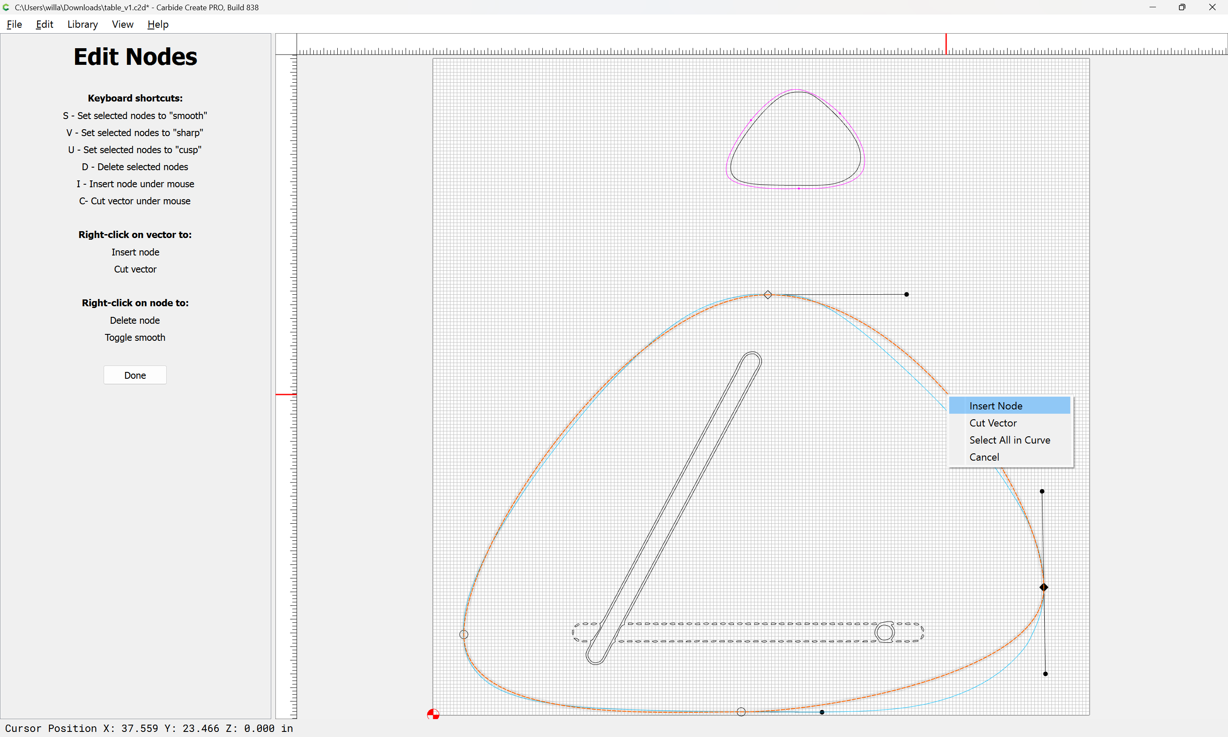The width and height of the screenshot is (1228, 737).
Task: Click the Carbide Create icon in title bar
Action: click(6, 7)
